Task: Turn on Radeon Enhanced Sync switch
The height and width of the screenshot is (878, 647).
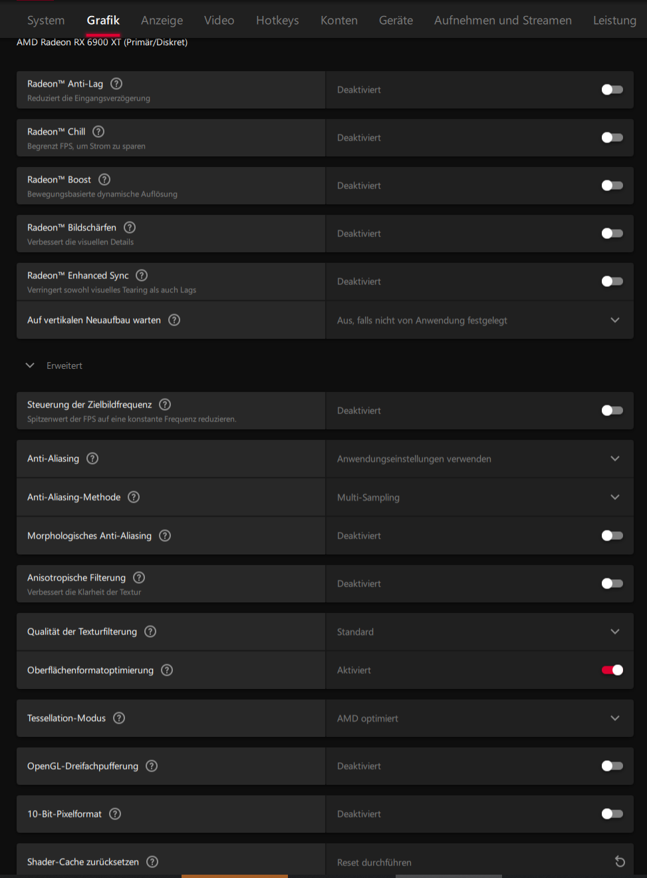Action: point(612,282)
